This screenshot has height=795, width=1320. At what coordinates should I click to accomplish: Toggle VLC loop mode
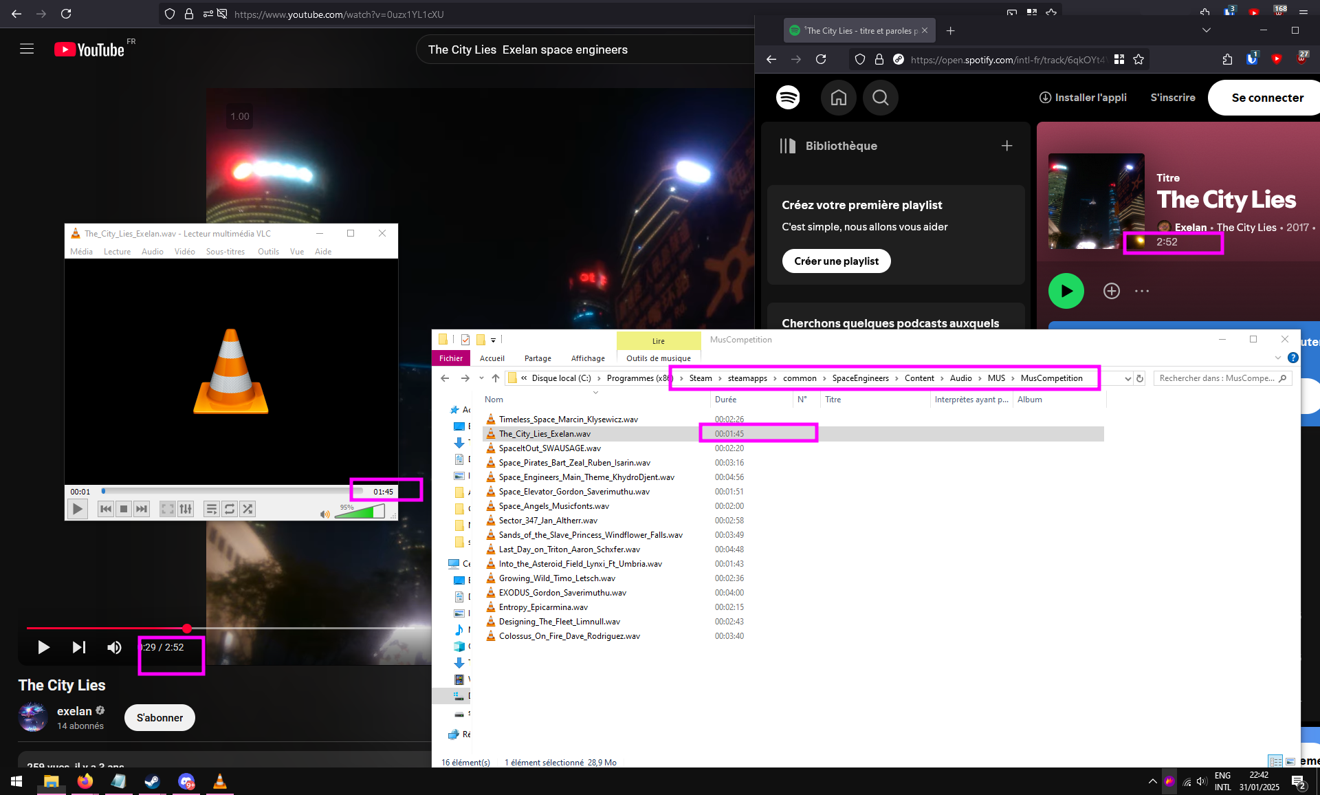[x=230, y=509]
